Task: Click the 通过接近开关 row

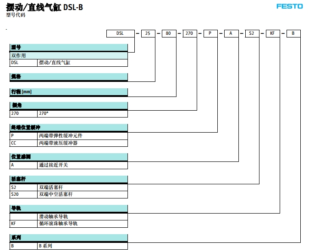Action: point(69,165)
